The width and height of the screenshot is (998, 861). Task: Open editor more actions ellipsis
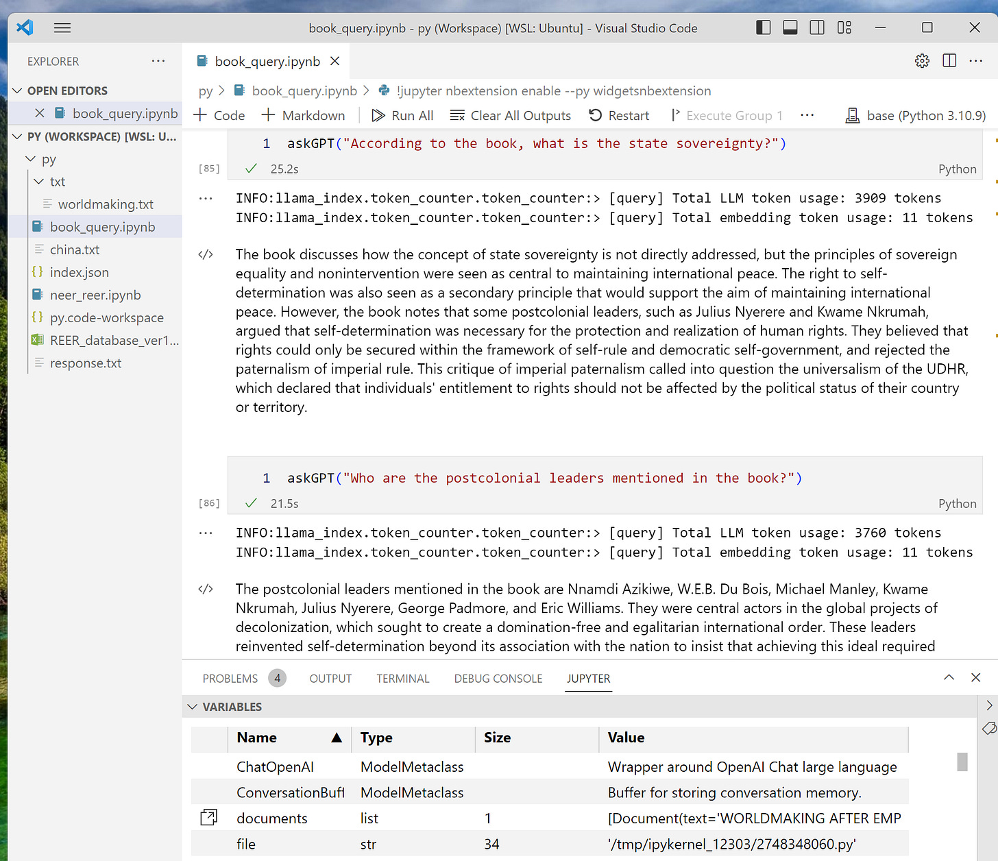[x=976, y=61]
